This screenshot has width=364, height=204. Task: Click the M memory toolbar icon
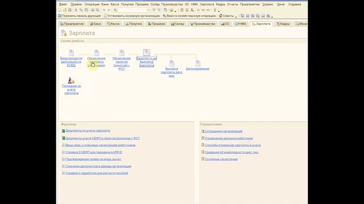pyautogui.click(x=198, y=10)
